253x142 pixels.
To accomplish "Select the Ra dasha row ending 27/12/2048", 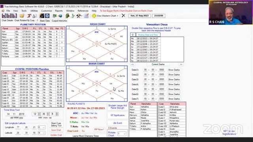I will tap(145, 44).
